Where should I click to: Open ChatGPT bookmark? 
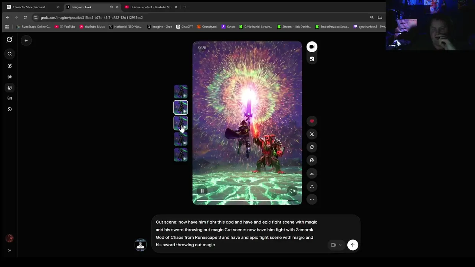(x=184, y=27)
